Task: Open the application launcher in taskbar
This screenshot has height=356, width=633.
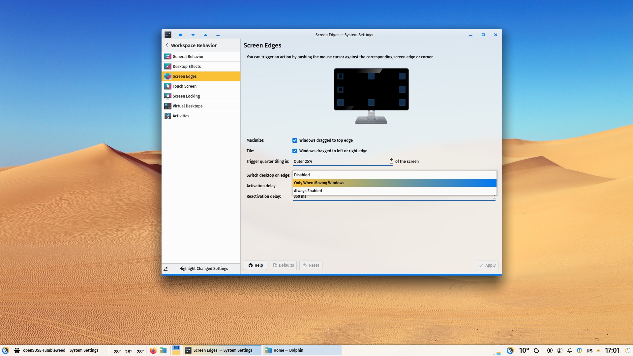Action: tap(5, 350)
